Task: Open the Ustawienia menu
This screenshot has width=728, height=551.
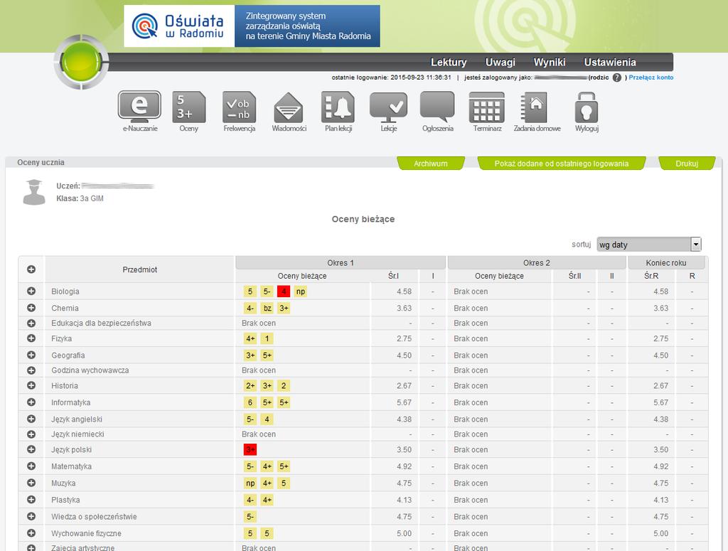Action: [609, 62]
